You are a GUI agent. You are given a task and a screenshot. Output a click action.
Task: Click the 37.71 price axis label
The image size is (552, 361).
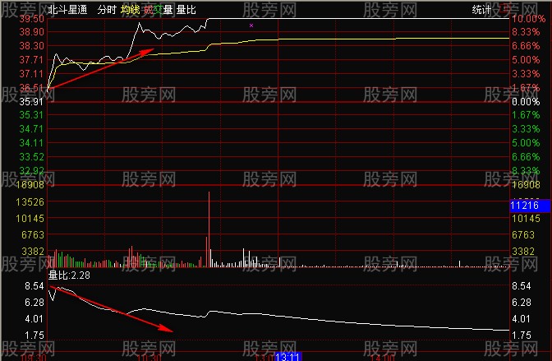pyautogui.click(x=32, y=60)
